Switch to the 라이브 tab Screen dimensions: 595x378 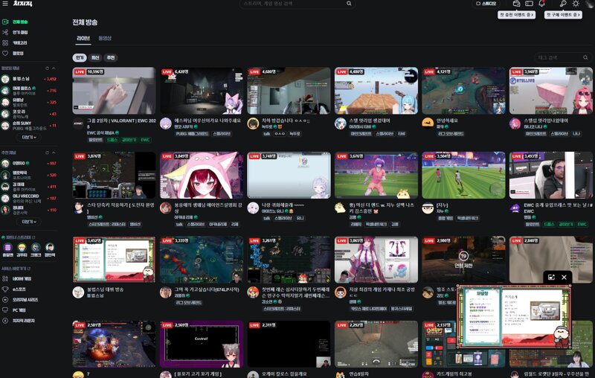(x=83, y=39)
